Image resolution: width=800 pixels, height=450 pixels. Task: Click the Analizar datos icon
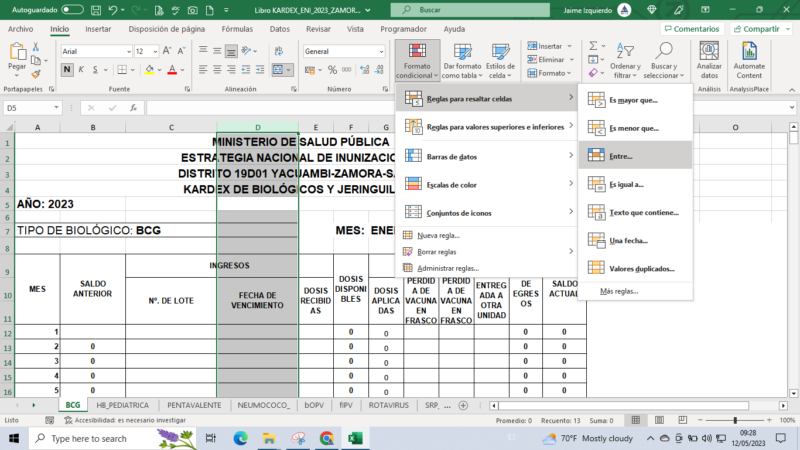(x=709, y=51)
